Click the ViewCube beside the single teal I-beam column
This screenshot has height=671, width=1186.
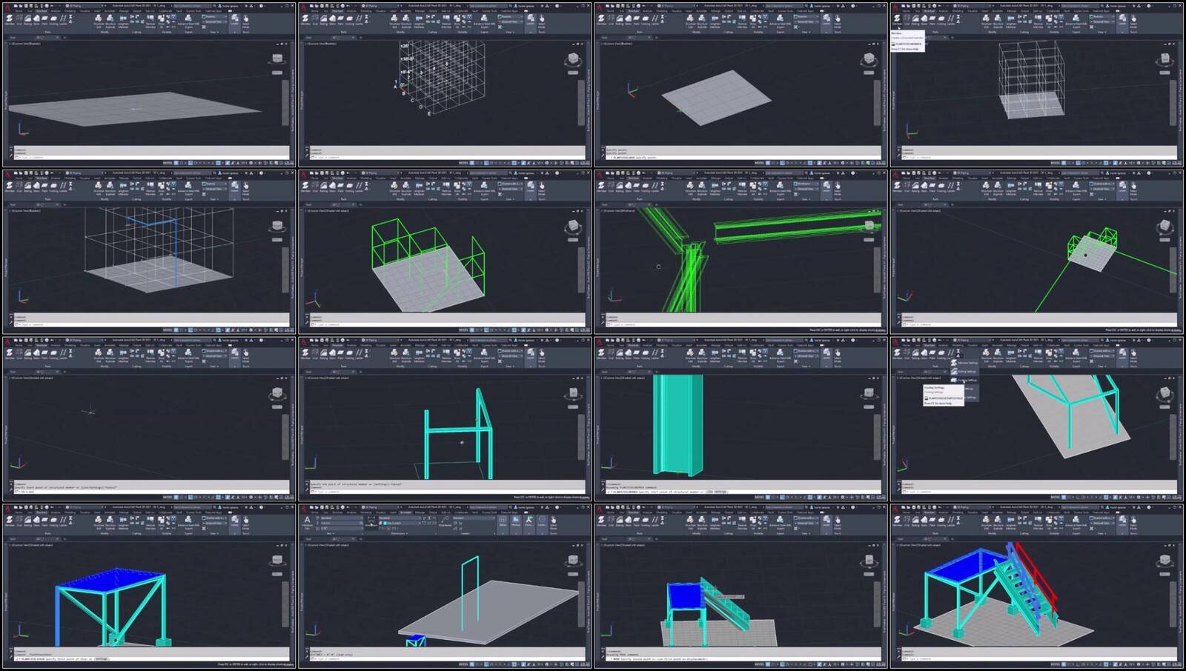click(x=869, y=393)
